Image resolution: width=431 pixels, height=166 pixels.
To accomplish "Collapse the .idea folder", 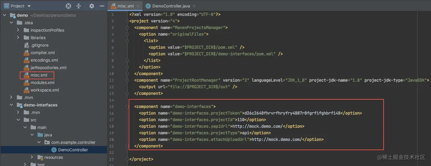I will pyautogui.click(x=11, y=23).
